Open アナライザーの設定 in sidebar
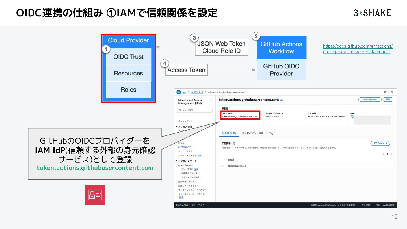The width and height of the screenshot is (407, 229). pos(190,177)
